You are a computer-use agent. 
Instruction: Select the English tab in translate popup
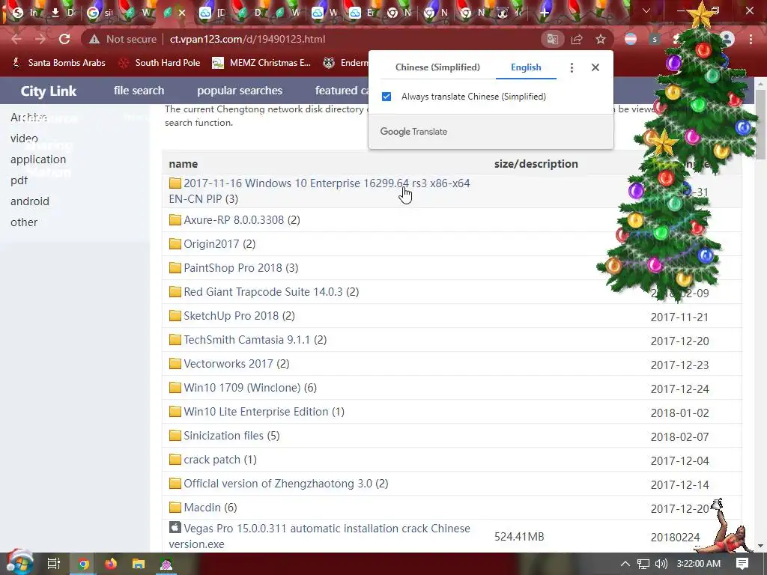point(526,67)
